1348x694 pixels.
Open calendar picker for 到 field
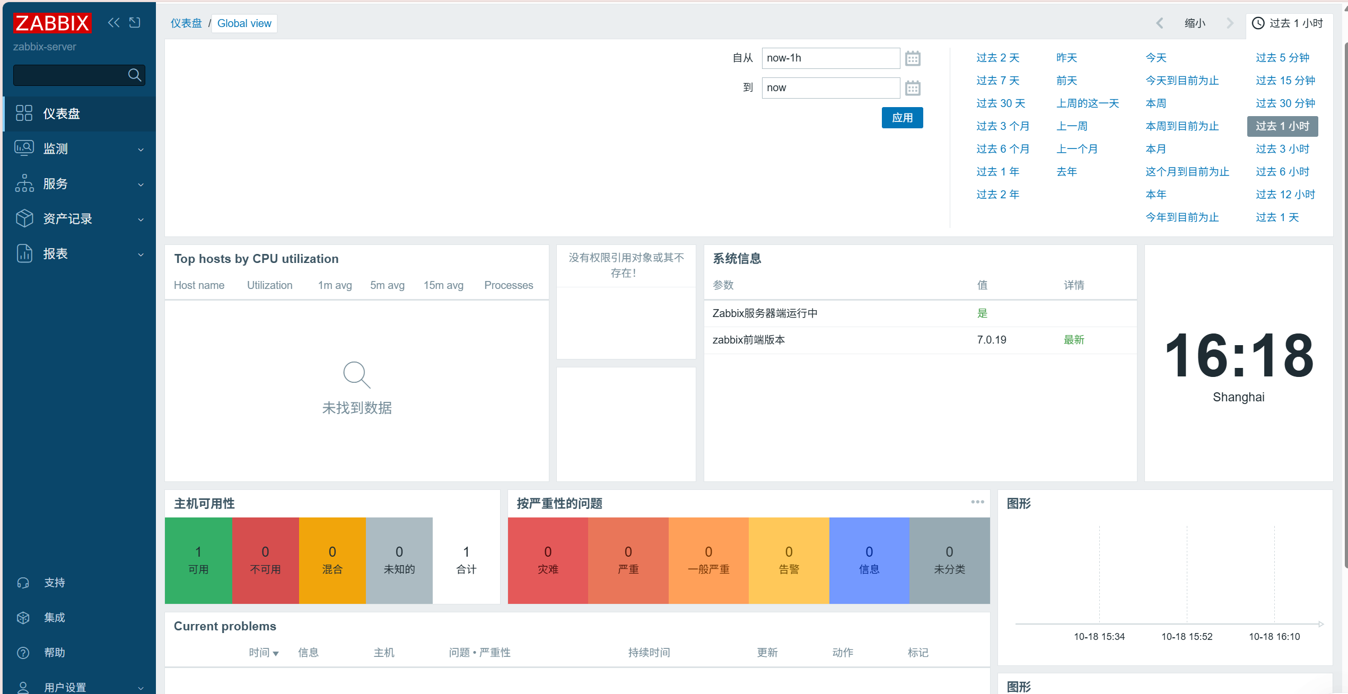click(912, 88)
